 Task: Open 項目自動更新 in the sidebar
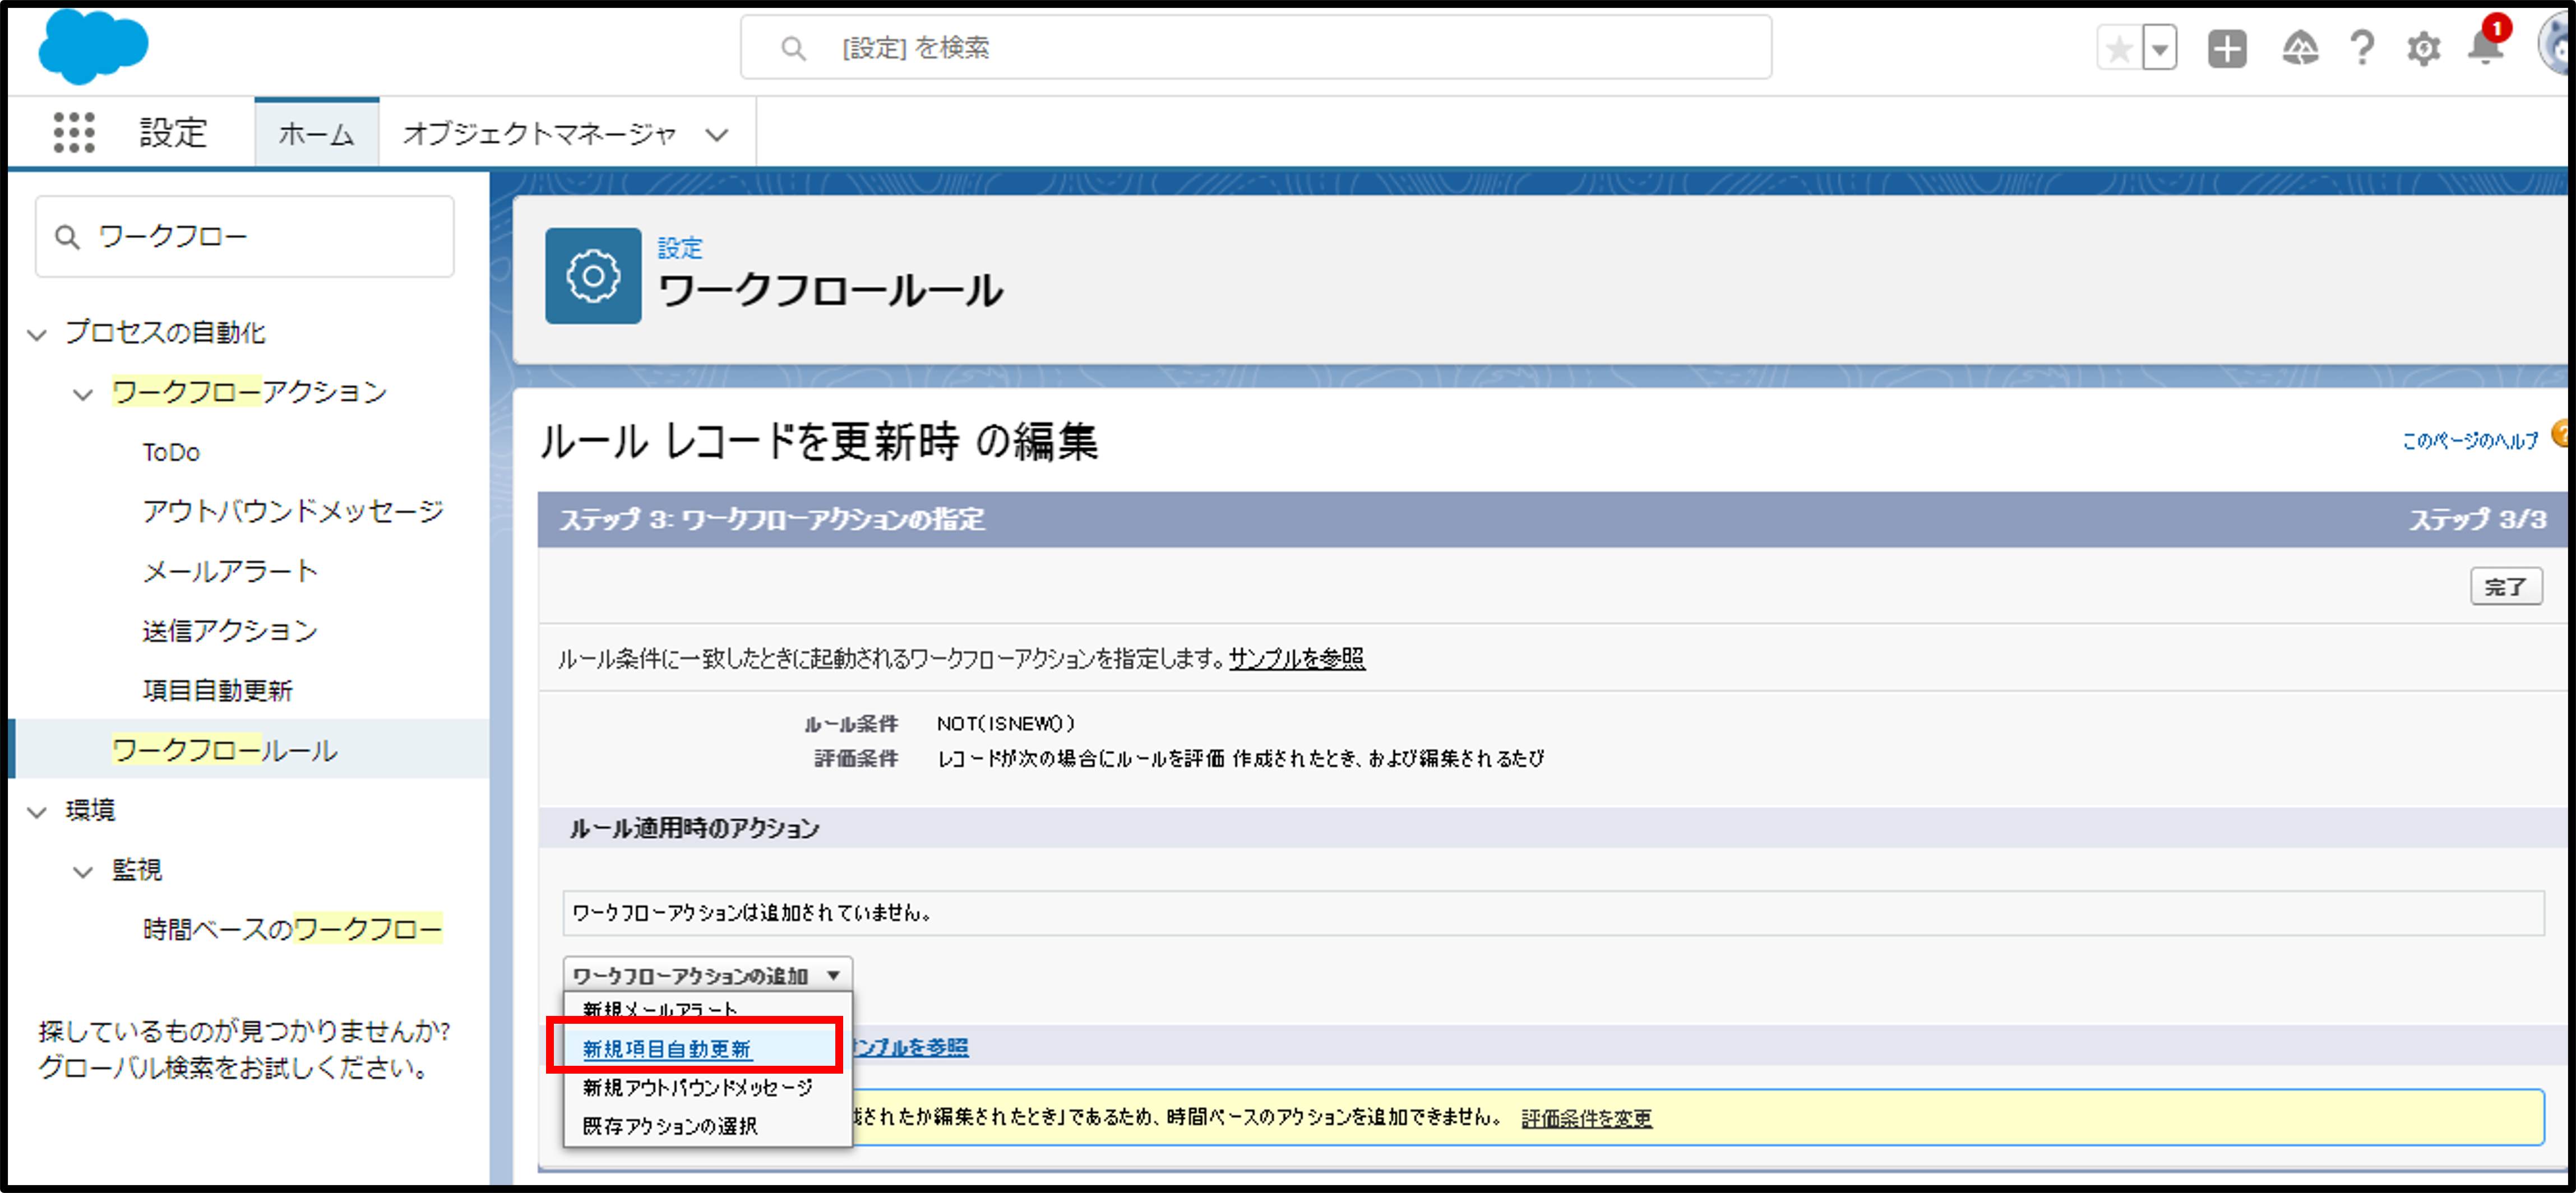217,690
